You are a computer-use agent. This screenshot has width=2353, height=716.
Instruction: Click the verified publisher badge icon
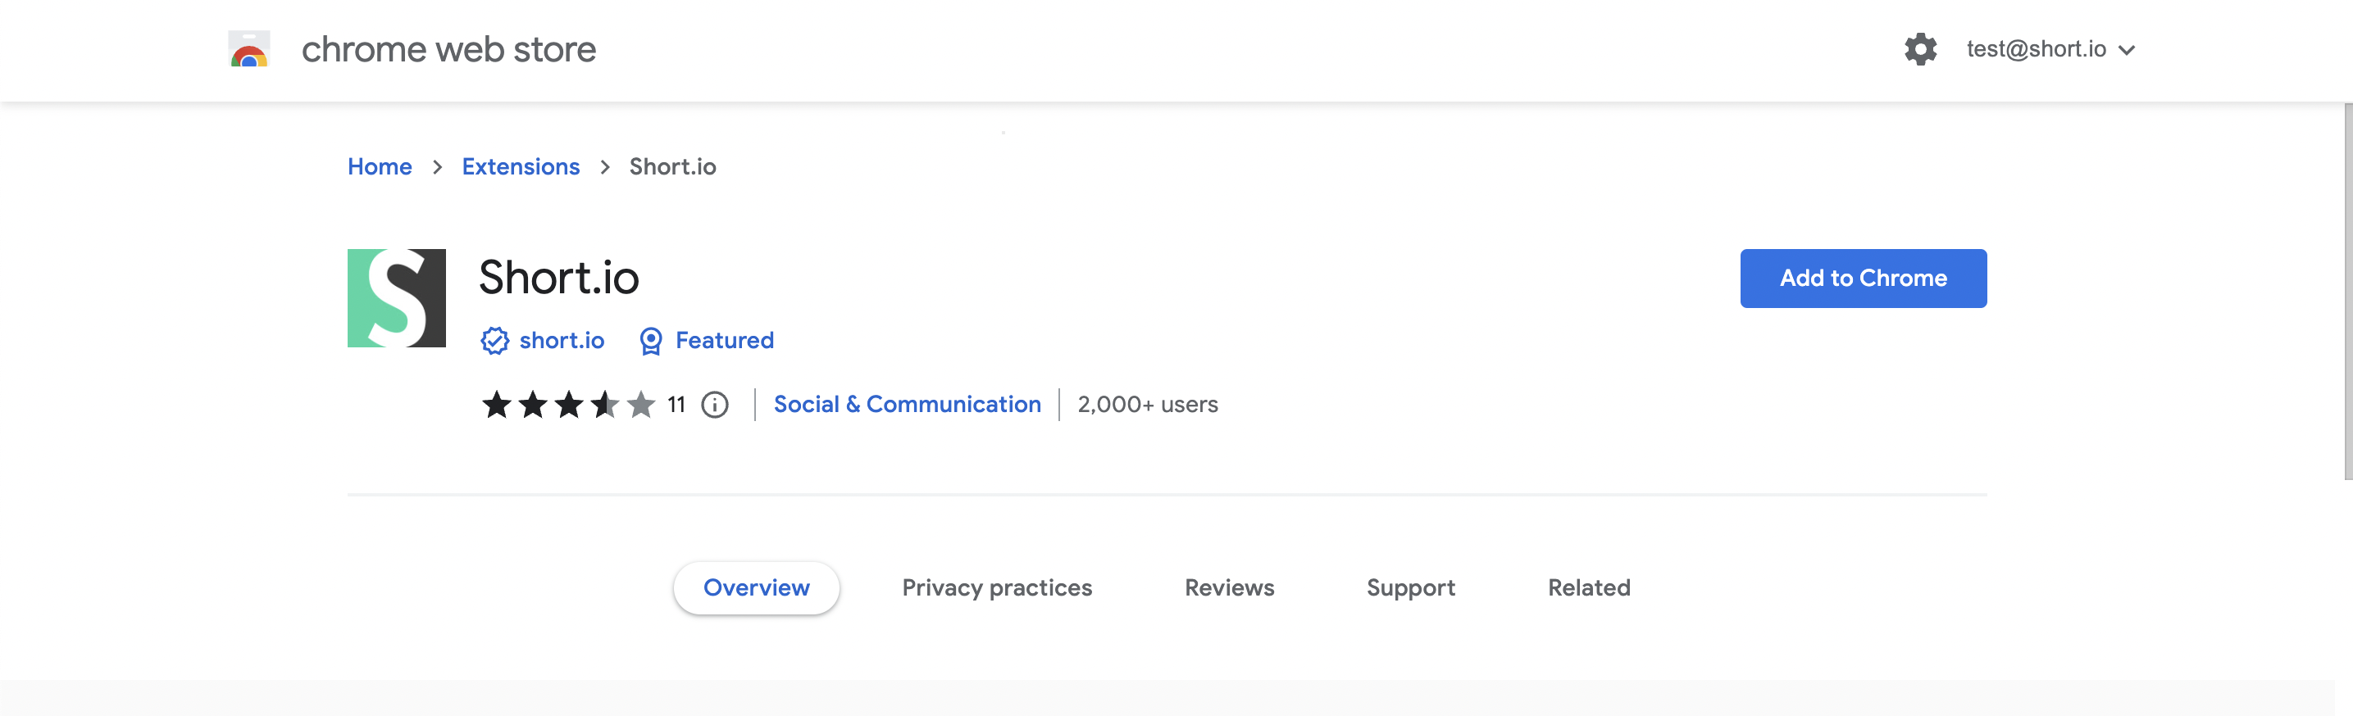point(494,341)
